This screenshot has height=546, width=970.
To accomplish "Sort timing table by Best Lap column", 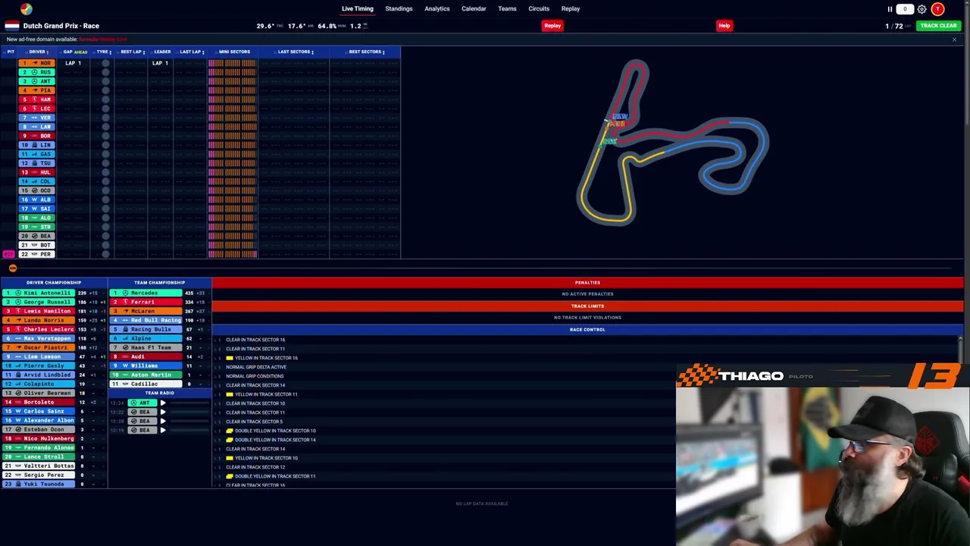I will click(132, 52).
